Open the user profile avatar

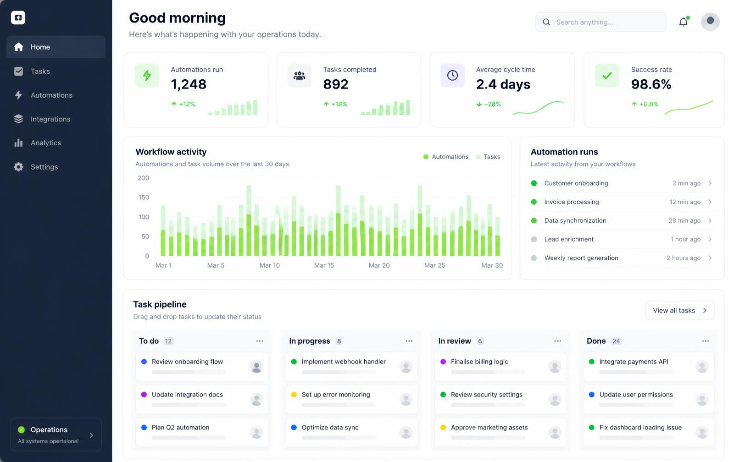(x=710, y=22)
